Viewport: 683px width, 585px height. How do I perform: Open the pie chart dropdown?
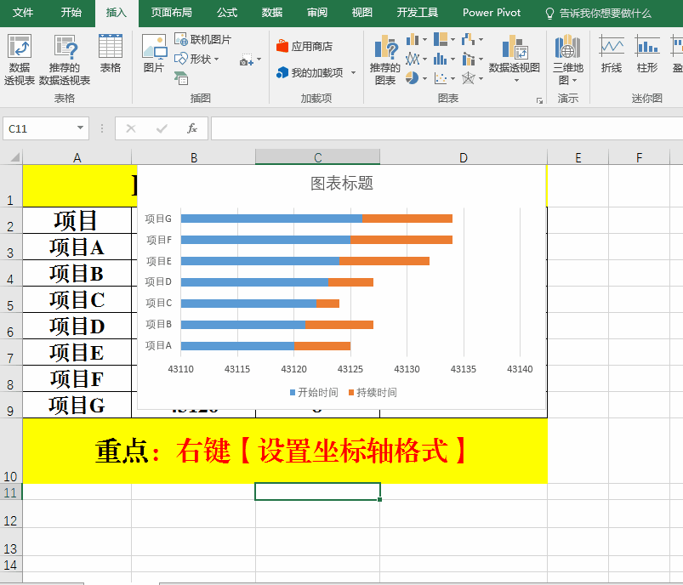click(424, 78)
